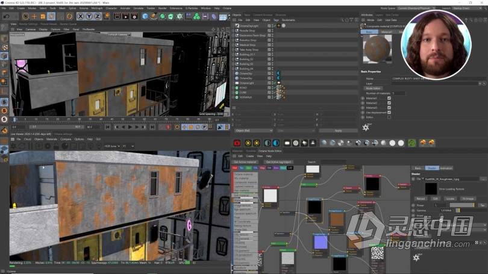Open the Tags menu in Object Manager

[x=276, y=20]
